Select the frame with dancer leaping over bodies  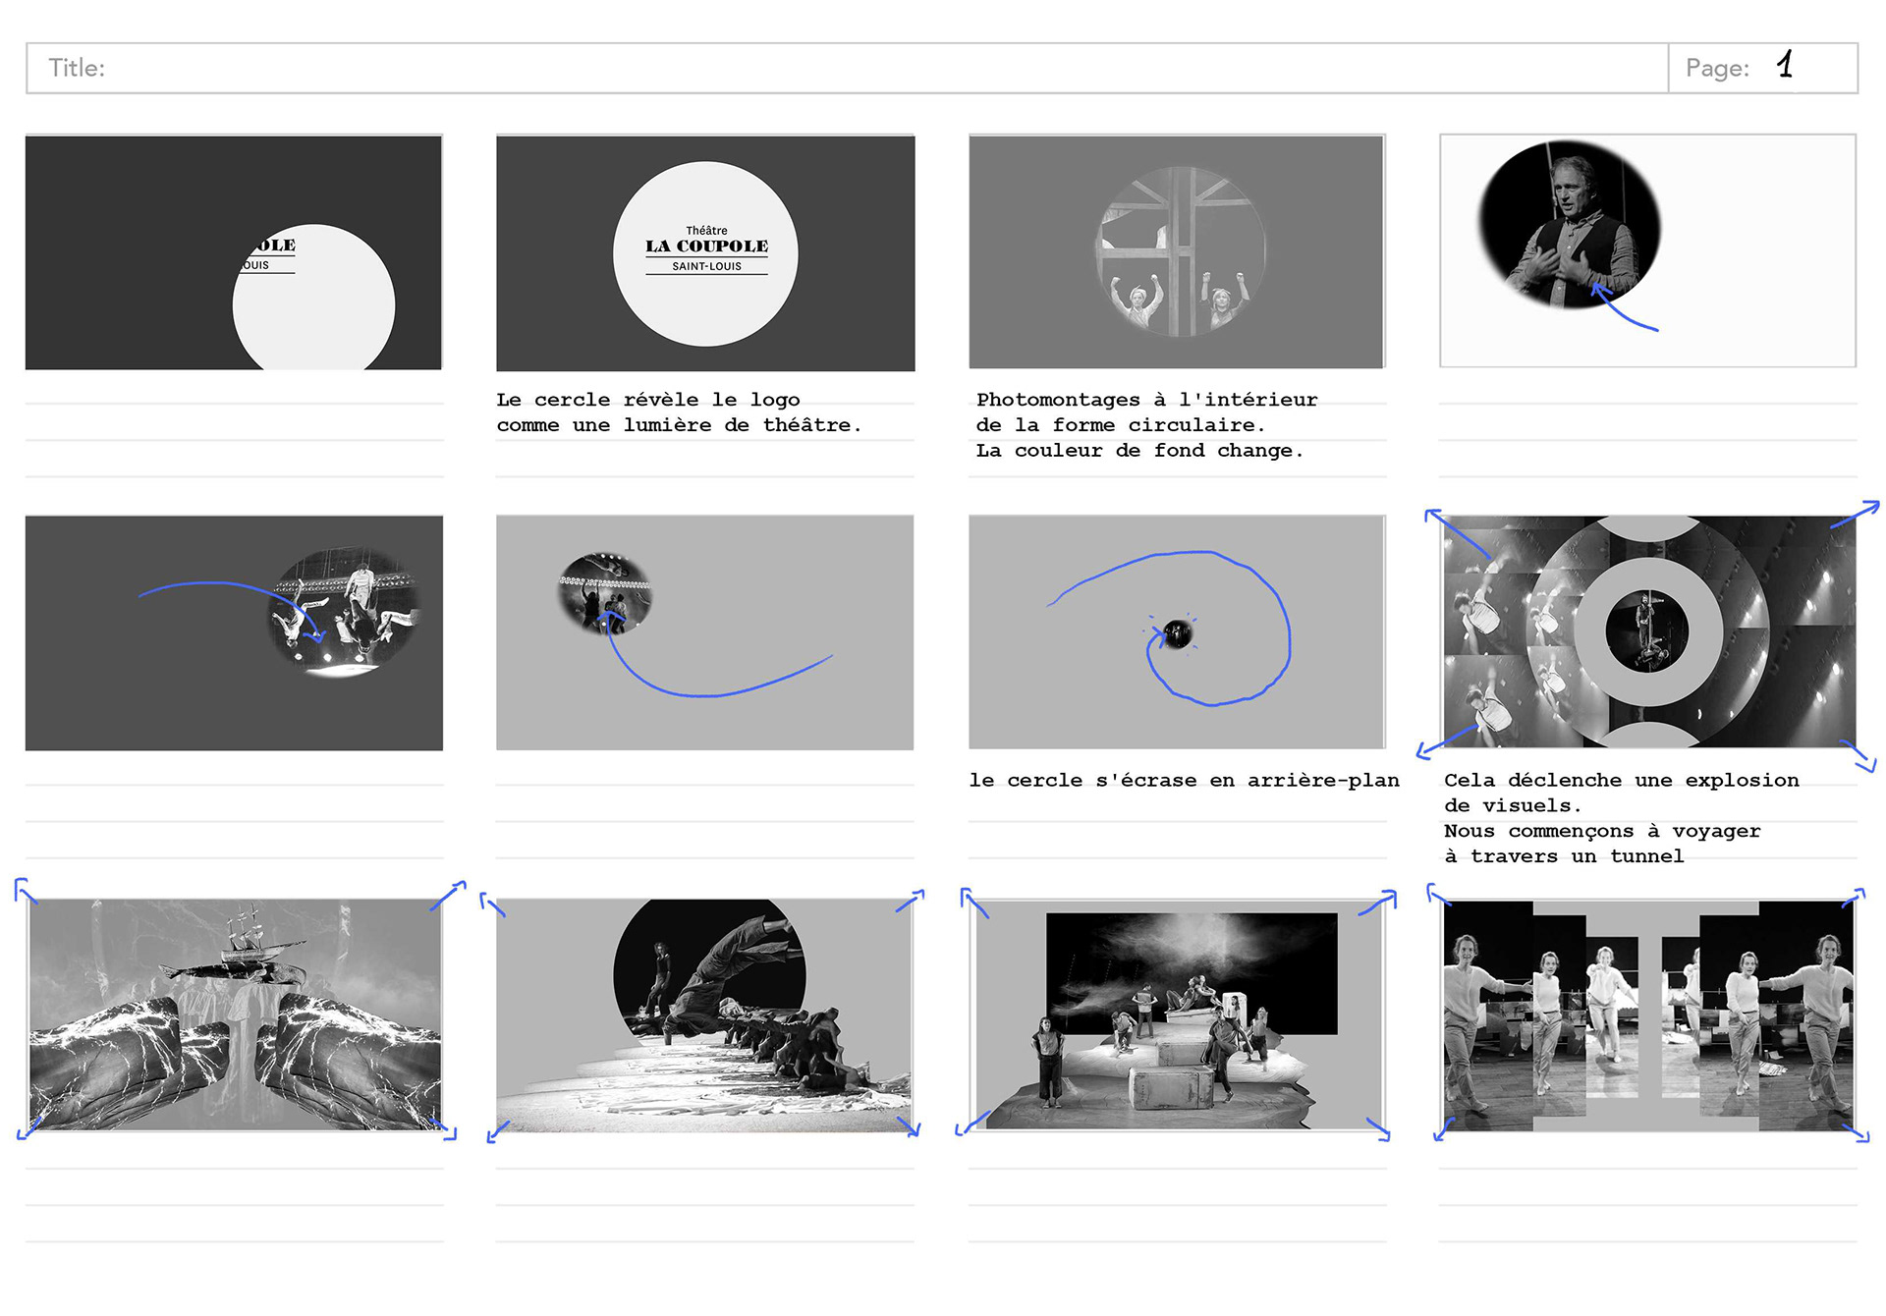[x=703, y=1014]
